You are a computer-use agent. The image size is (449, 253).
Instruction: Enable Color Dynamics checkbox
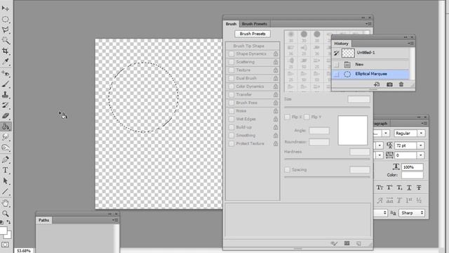[x=232, y=86]
